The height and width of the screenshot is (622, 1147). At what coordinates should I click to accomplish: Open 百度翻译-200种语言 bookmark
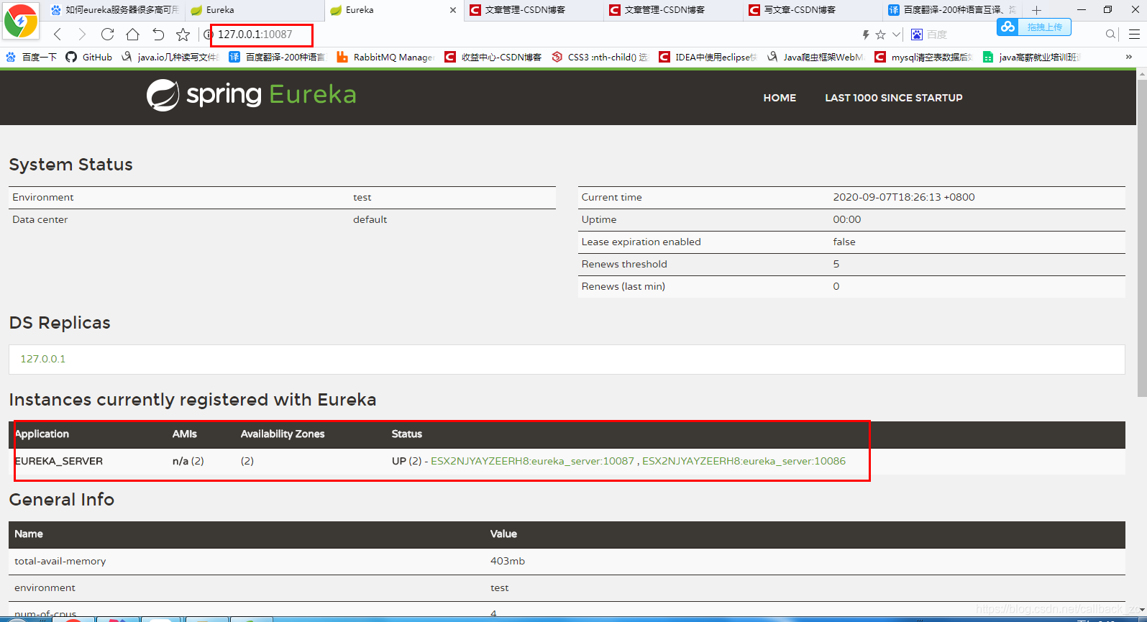pos(277,57)
